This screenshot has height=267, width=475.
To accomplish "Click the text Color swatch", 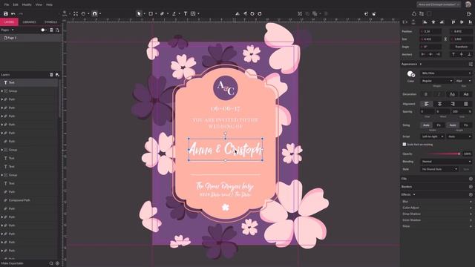I will pos(410,74).
